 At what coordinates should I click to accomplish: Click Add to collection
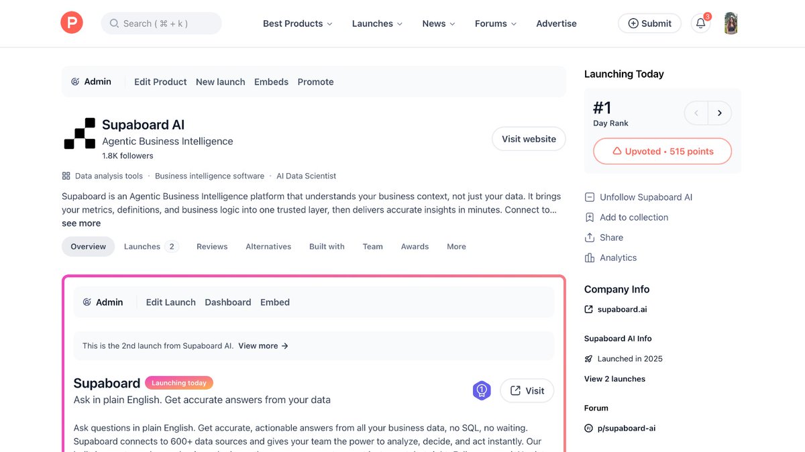[634, 217]
